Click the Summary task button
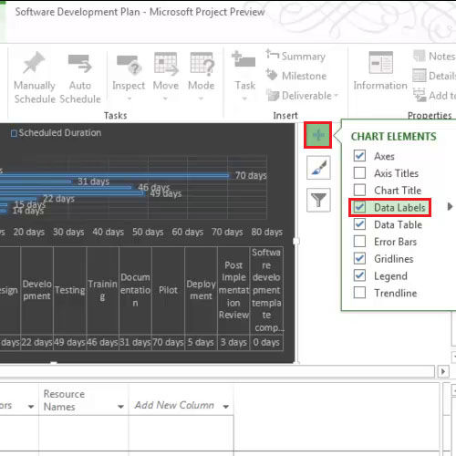Screen dimensions: 456x456 point(295,57)
